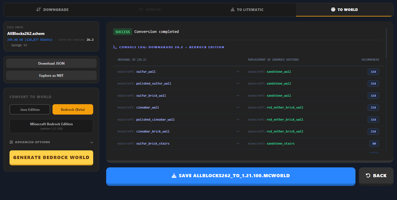Click Download JSON button

51,63
